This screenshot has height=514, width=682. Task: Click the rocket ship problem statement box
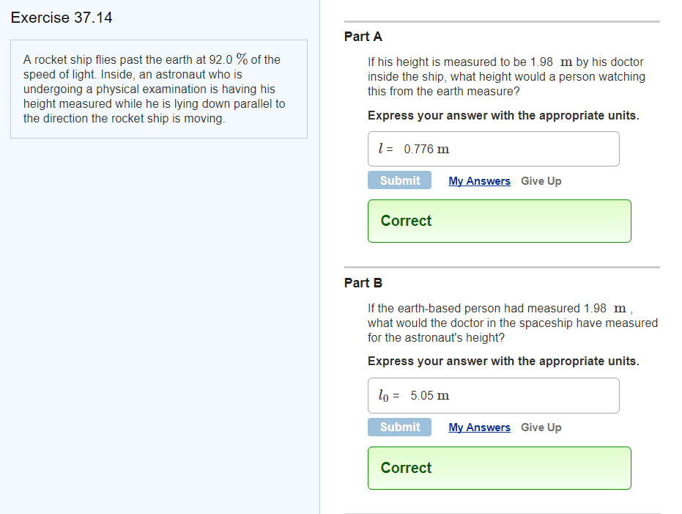[x=159, y=89]
